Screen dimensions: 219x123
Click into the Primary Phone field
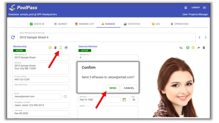coord(40,80)
